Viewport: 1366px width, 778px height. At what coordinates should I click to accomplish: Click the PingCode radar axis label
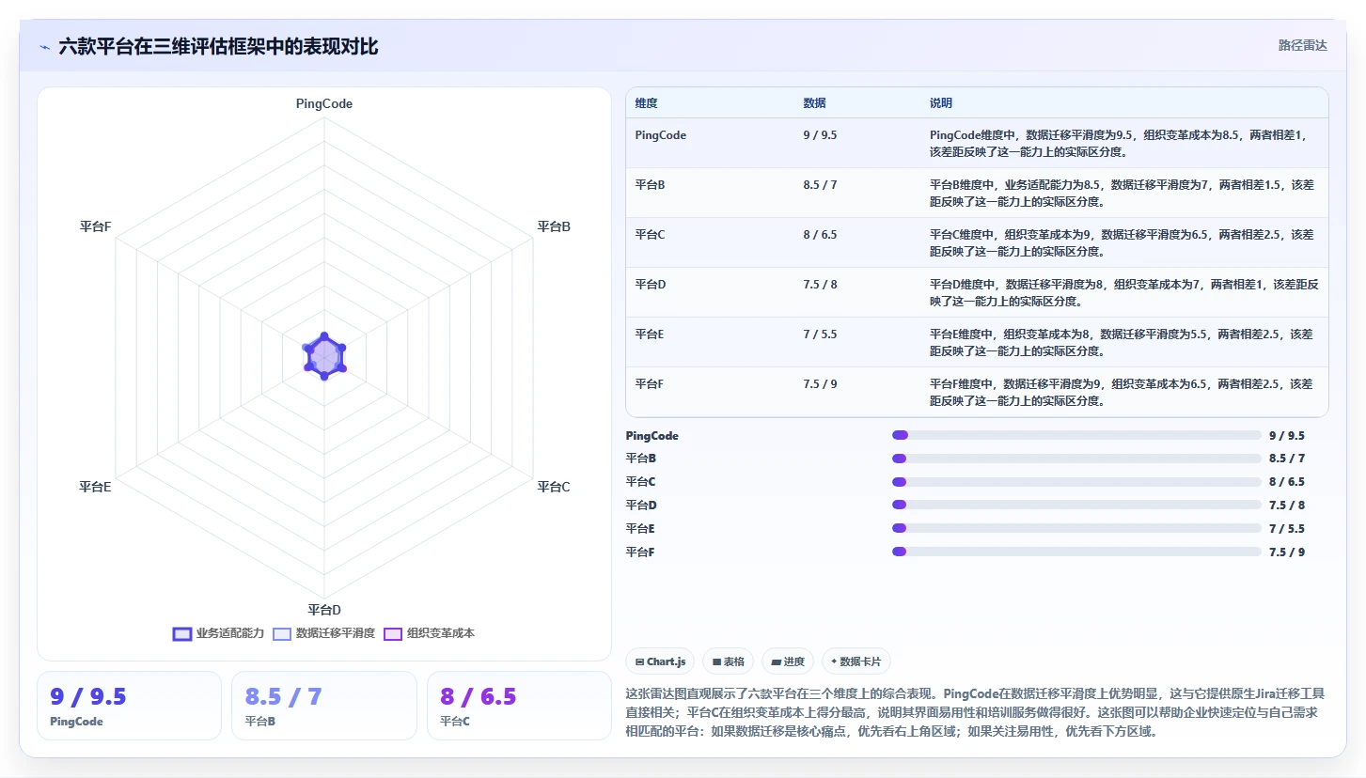(x=324, y=104)
